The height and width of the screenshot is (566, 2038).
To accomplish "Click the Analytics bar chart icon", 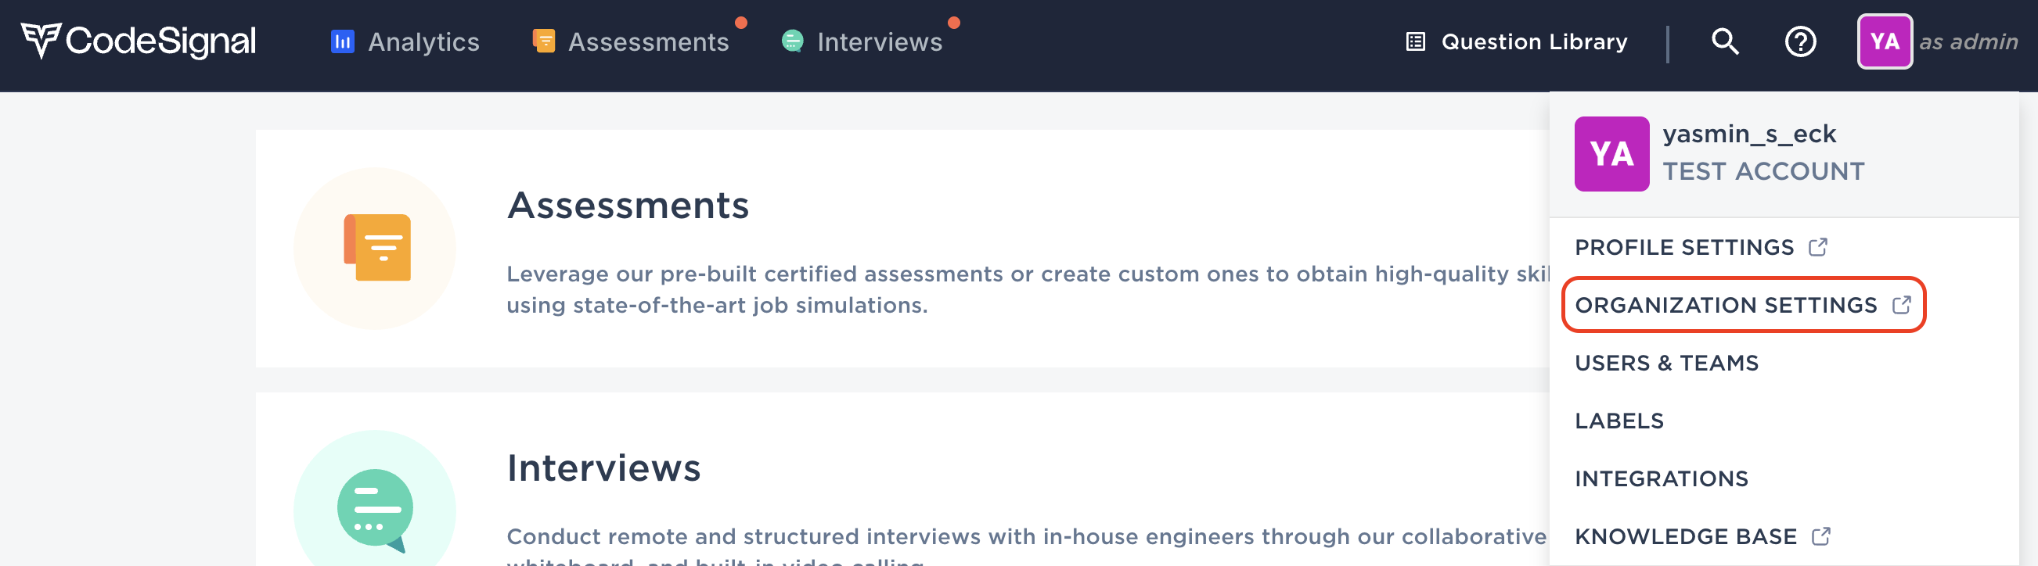I will pyautogui.click(x=342, y=41).
